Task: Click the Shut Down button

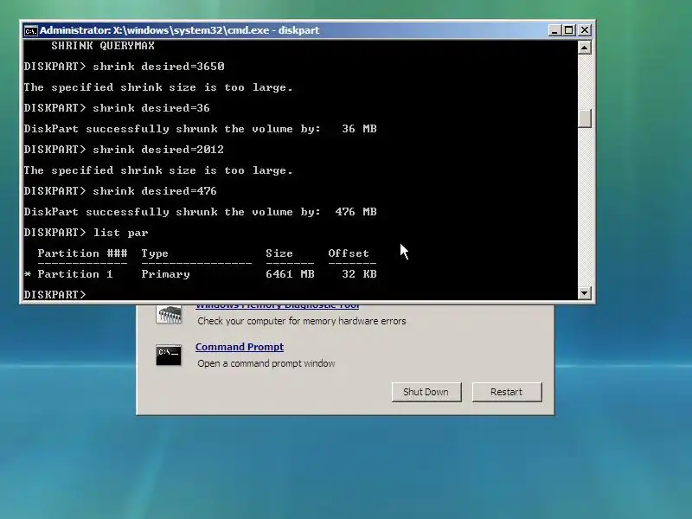Action: click(x=426, y=392)
